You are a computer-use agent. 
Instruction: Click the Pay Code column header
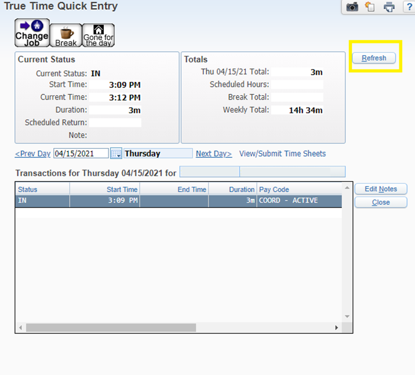299,189
